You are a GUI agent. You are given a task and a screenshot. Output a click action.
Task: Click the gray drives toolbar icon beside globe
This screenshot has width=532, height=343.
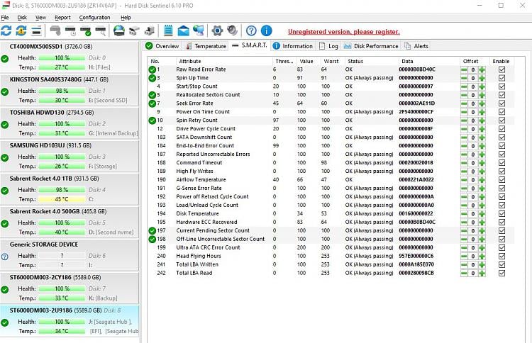(134, 31)
